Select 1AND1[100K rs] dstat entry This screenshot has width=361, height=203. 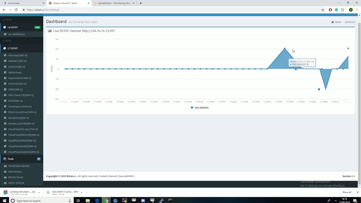pyautogui.click(x=17, y=67)
